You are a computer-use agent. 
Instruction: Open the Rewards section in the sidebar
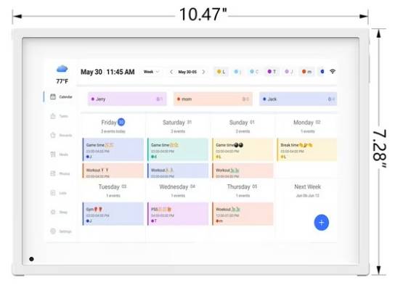(x=61, y=135)
